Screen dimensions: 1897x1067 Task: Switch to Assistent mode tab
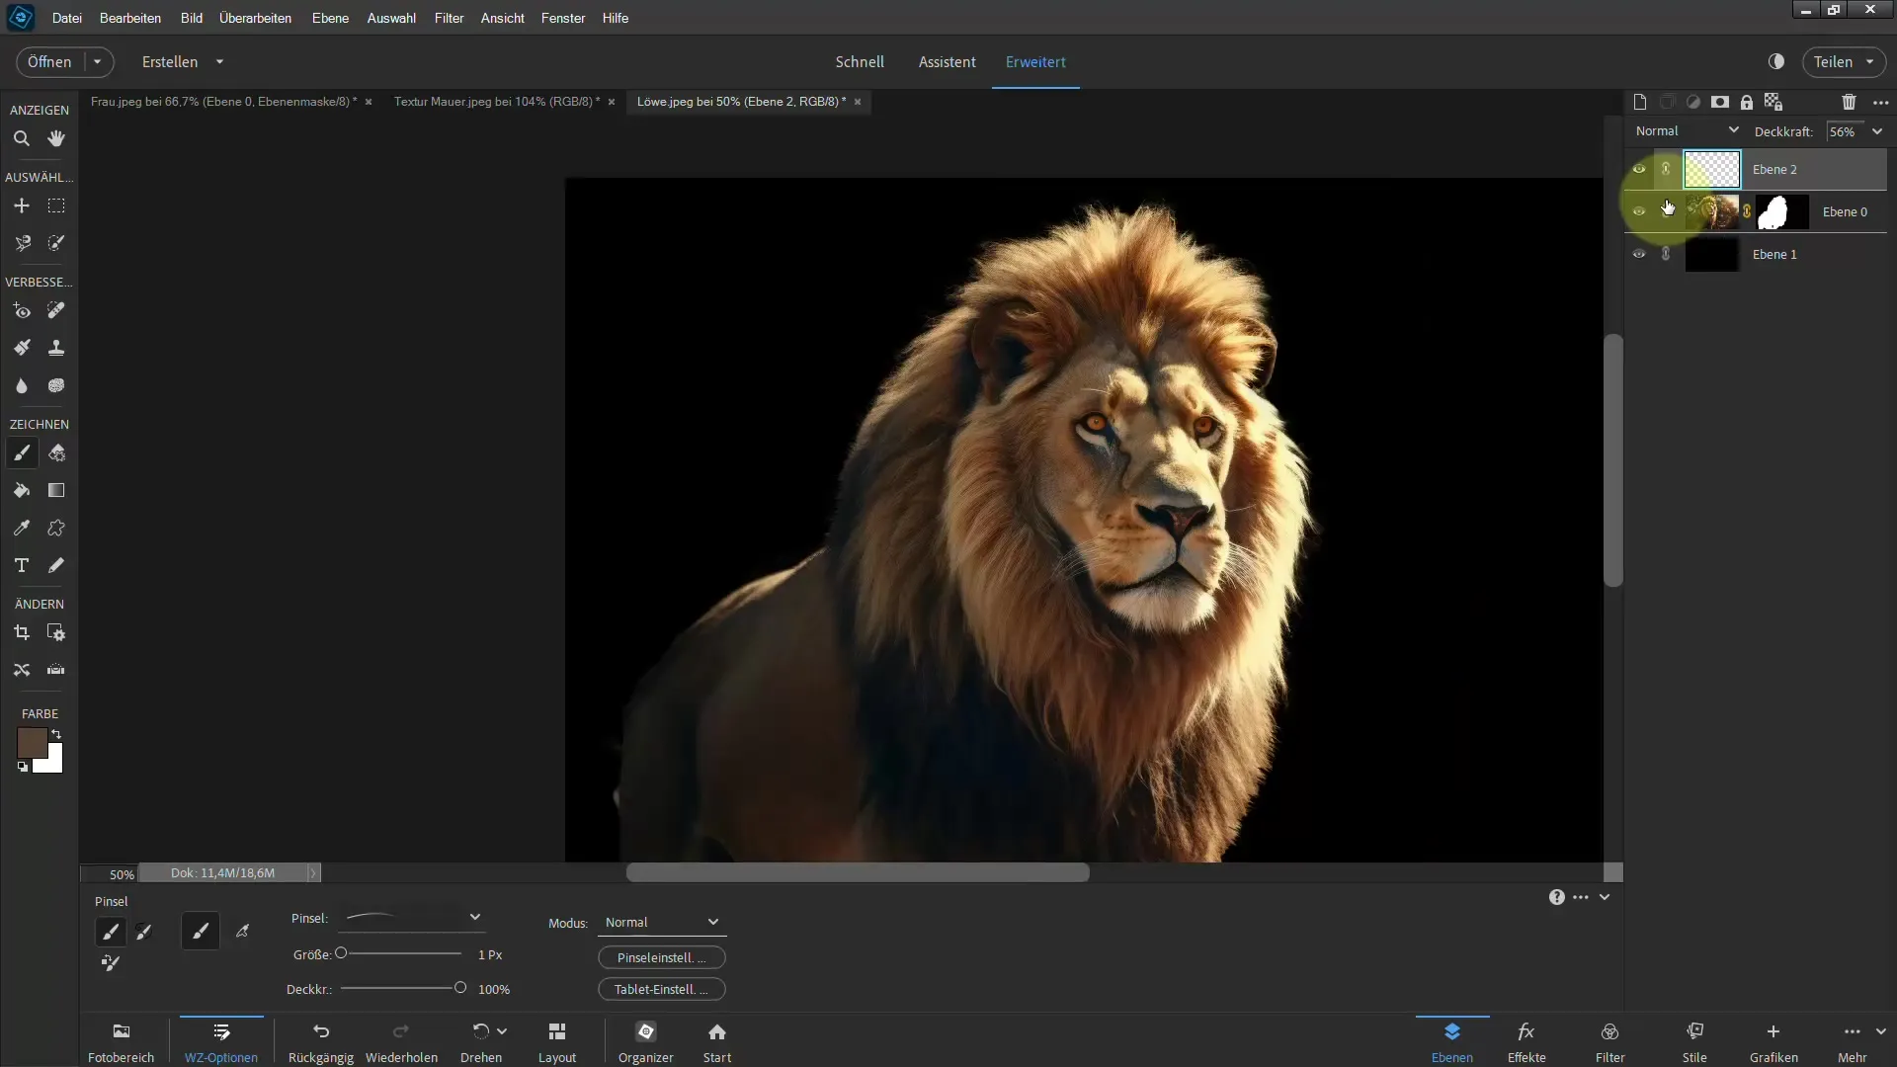(x=947, y=62)
